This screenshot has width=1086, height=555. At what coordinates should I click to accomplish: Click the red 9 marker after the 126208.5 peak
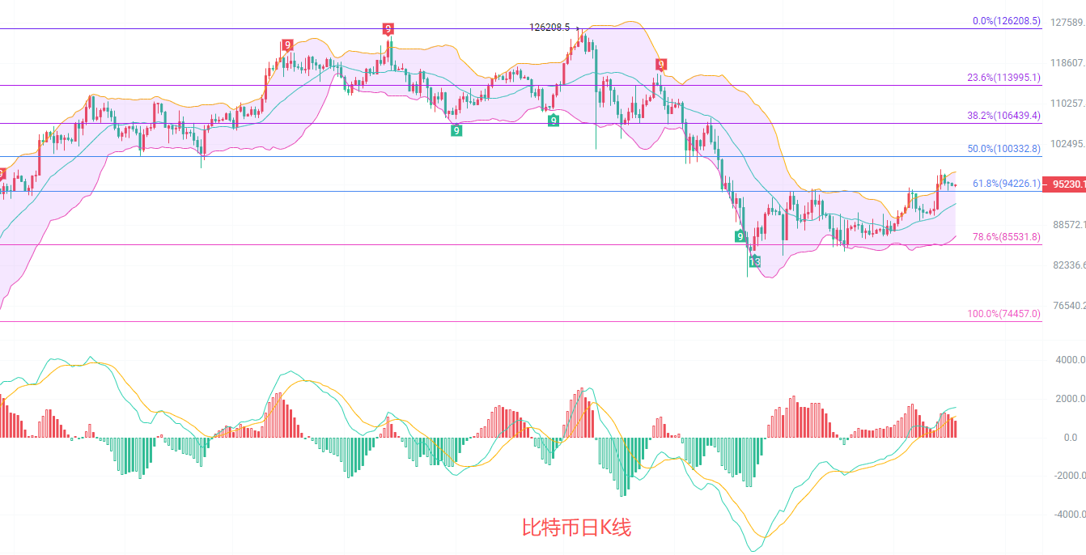[661, 65]
